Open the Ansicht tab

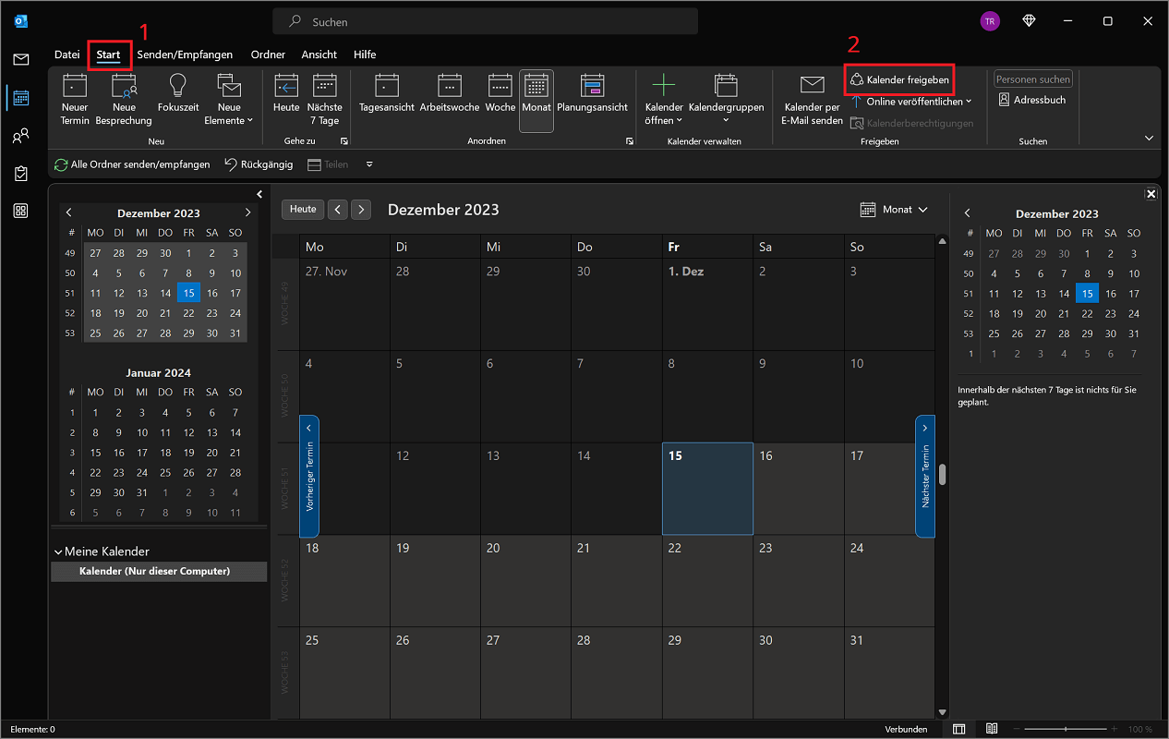tap(319, 55)
